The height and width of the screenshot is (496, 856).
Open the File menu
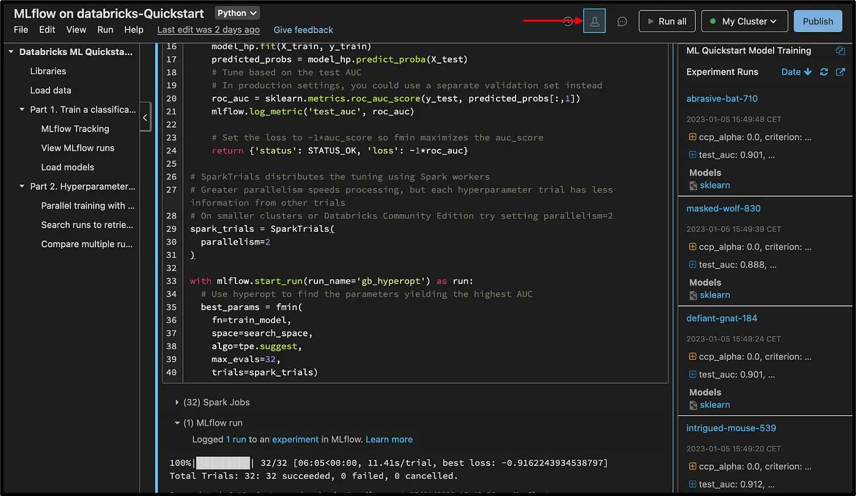pos(20,29)
